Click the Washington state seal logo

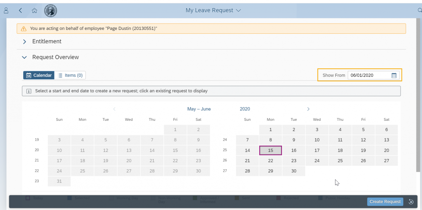tap(51, 11)
